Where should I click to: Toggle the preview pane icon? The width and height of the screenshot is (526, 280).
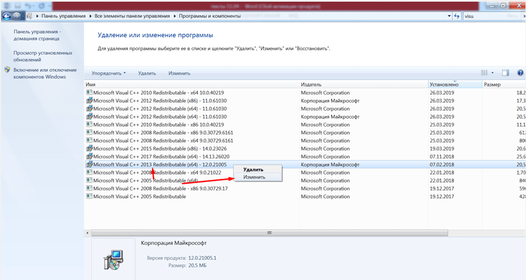coord(505,73)
